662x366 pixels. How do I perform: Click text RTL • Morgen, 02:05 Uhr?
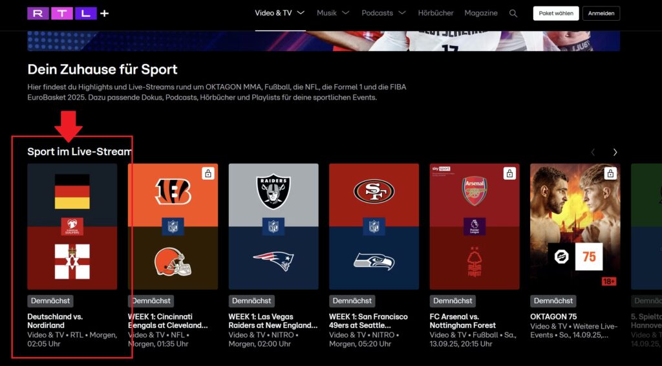click(x=73, y=339)
